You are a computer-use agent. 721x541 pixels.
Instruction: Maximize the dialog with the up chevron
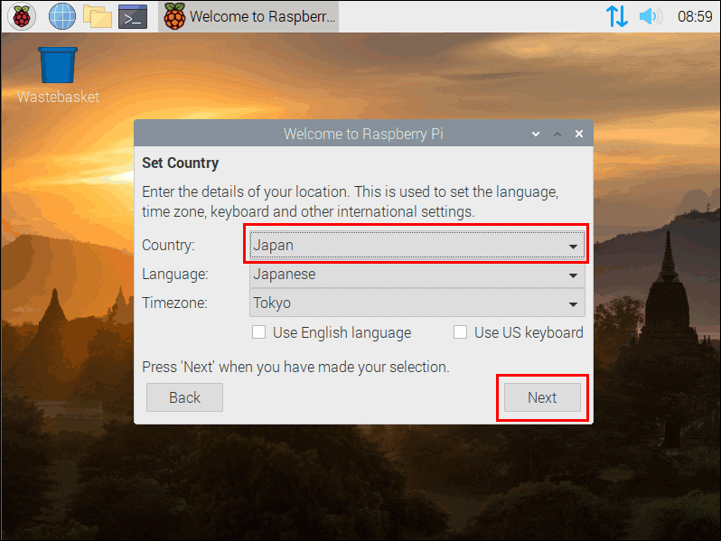[x=557, y=134]
